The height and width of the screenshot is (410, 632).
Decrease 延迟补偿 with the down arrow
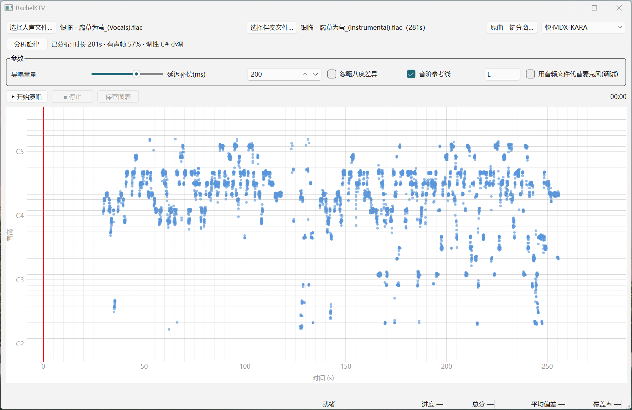[316, 74]
